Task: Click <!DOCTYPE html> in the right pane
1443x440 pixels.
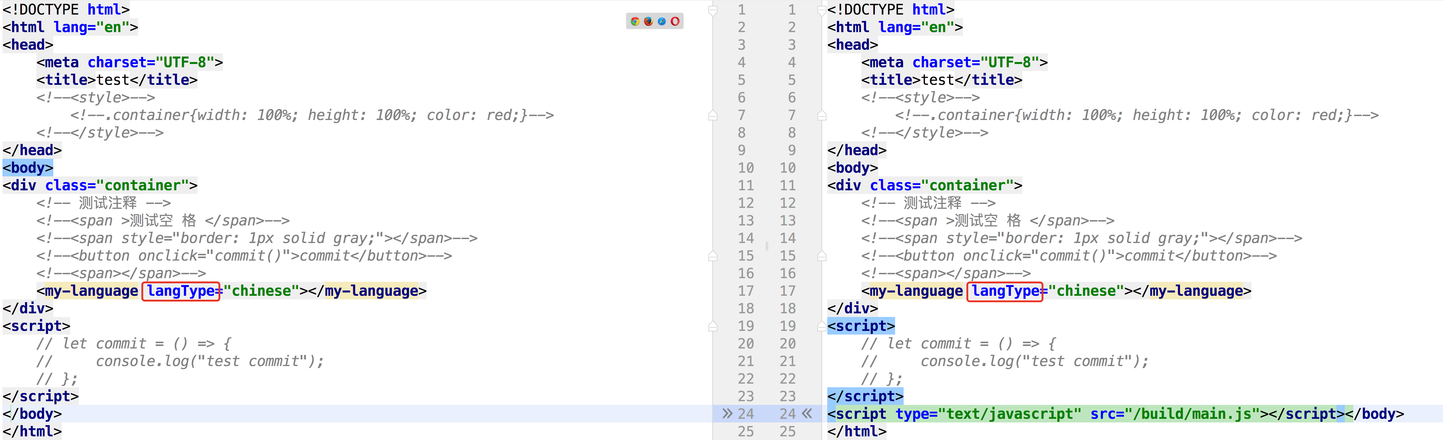Action: 891,9
